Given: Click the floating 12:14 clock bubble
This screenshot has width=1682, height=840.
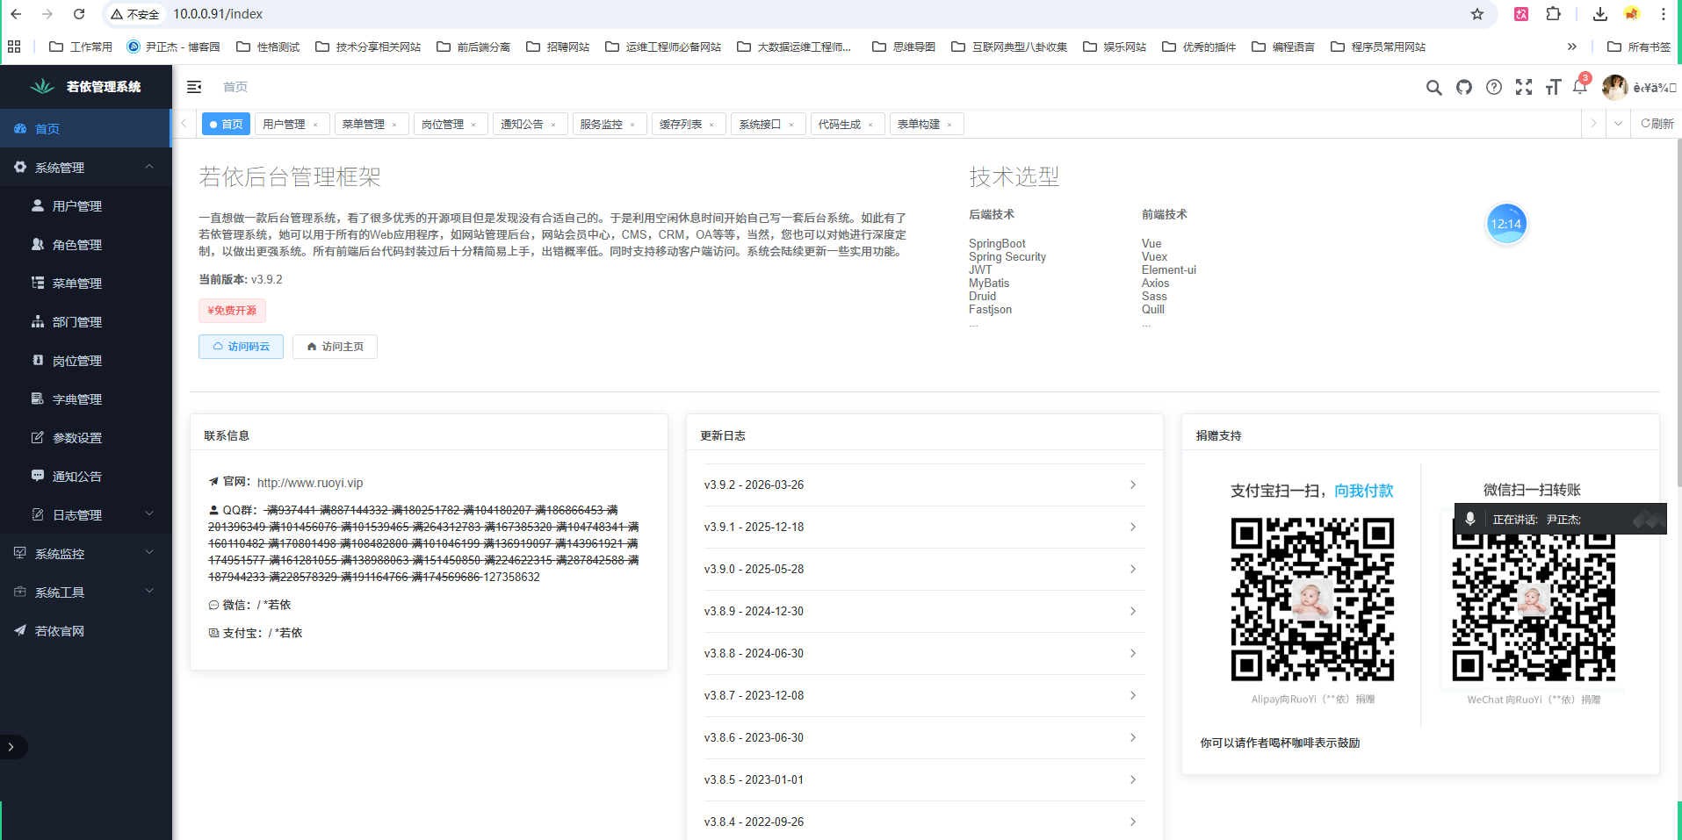Looking at the screenshot, I should click(x=1505, y=224).
